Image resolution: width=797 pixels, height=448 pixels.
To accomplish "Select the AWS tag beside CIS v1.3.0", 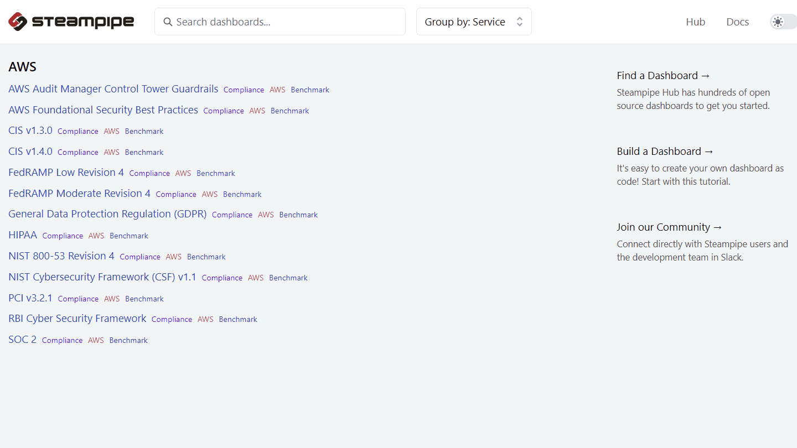I will (x=112, y=131).
